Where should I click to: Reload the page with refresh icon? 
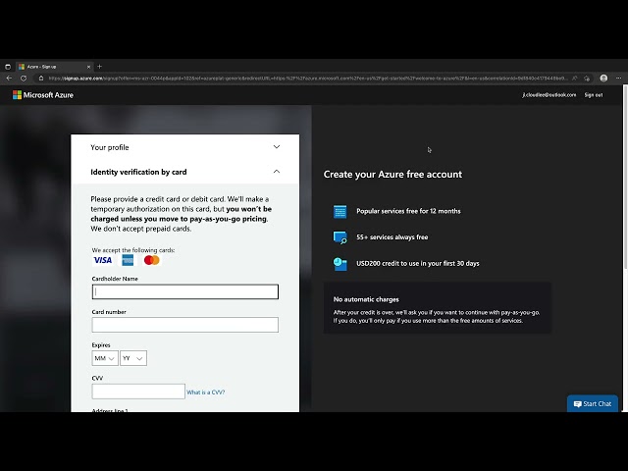tap(24, 78)
